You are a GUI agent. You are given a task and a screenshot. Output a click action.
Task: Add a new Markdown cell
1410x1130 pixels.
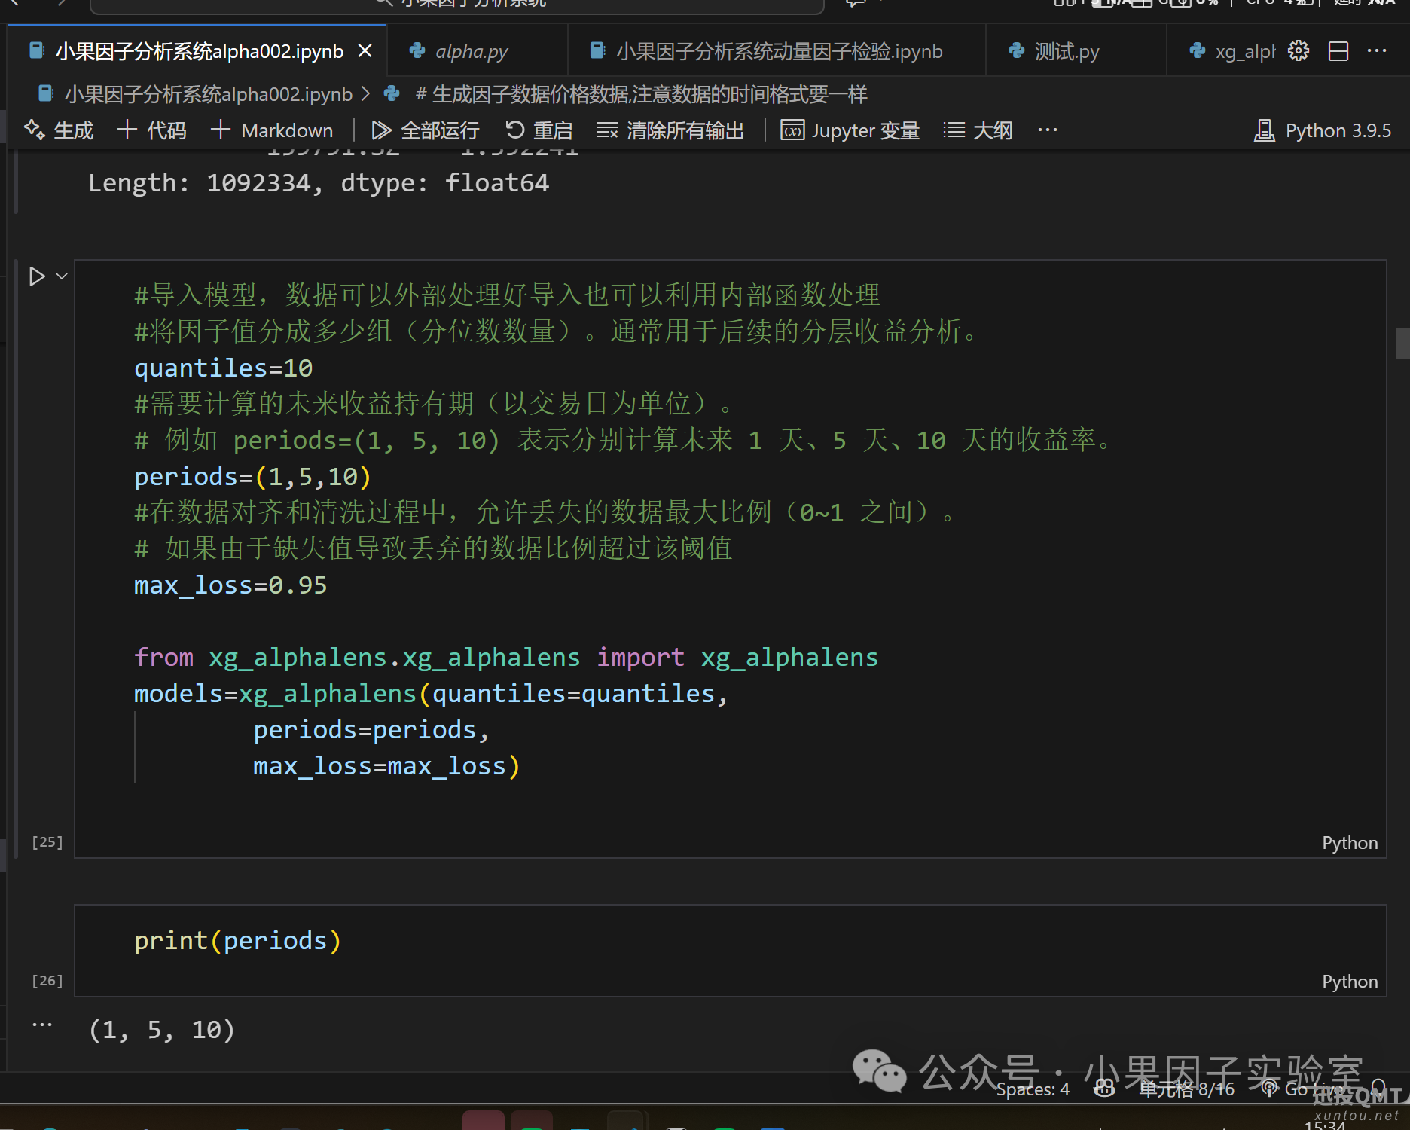click(272, 130)
